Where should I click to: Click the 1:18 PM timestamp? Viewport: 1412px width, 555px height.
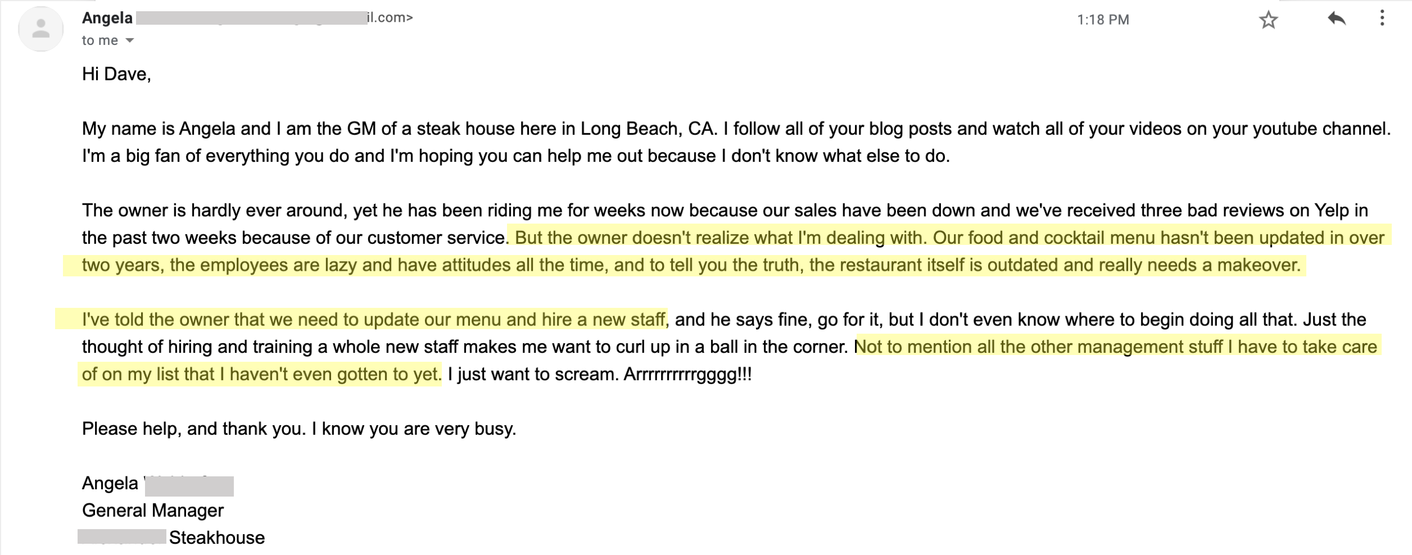point(1103,20)
